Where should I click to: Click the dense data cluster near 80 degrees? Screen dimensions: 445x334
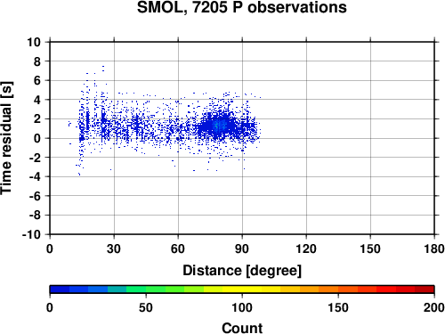(220, 126)
